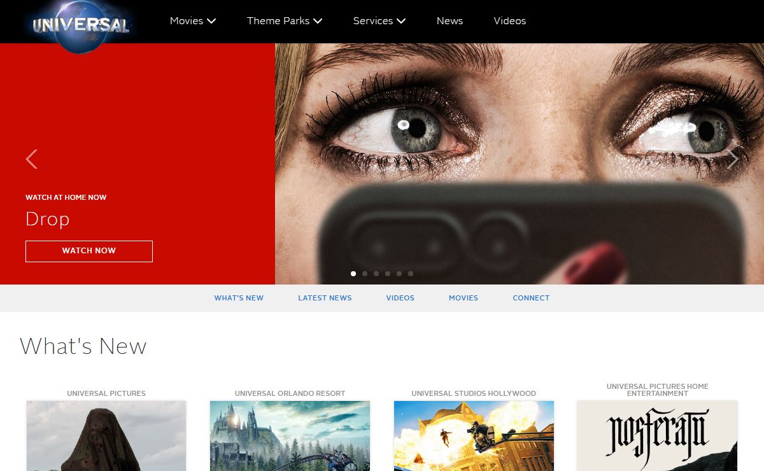
Task: Click the Universal Pictures card label
Action: coord(106,393)
